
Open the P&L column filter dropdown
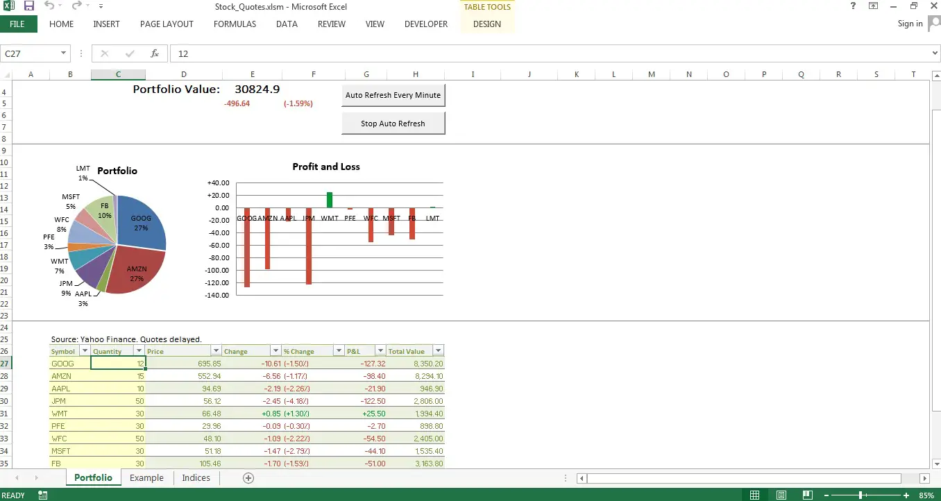point(380,351)
